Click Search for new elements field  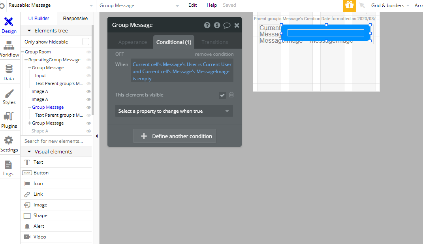56,141
